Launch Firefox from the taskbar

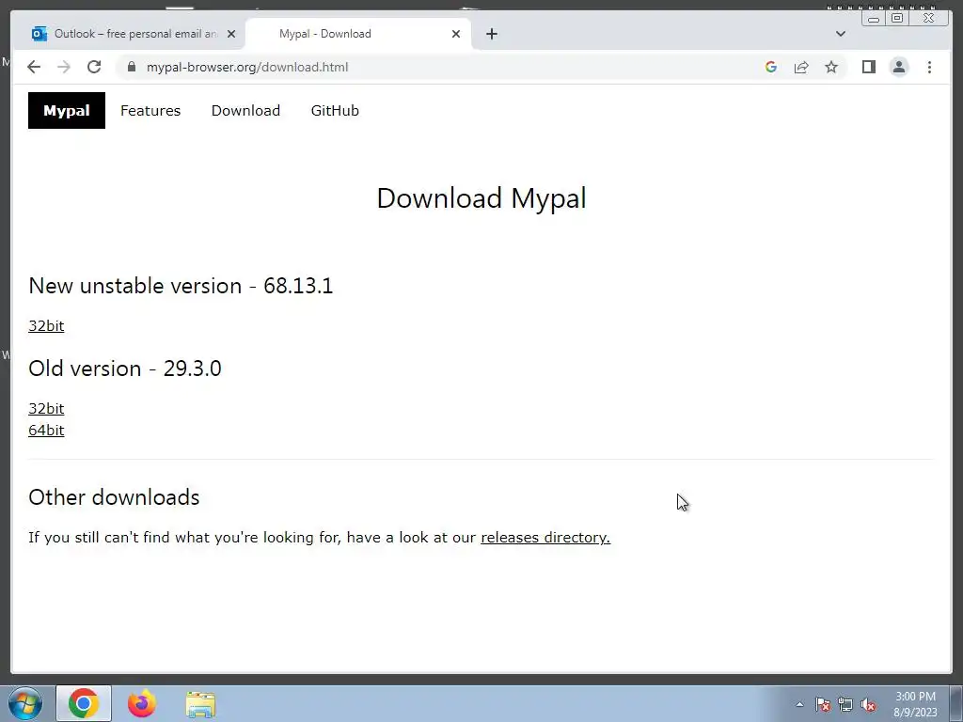[x=141, y=703]
